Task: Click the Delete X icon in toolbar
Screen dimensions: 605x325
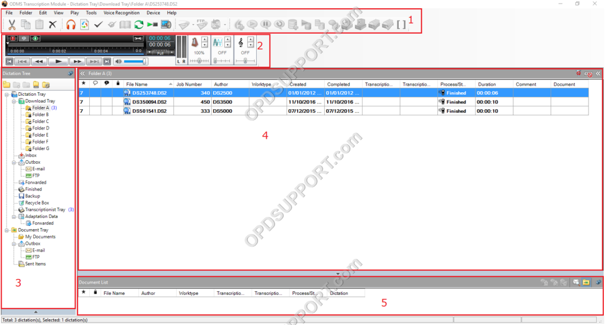Action: 53,25
